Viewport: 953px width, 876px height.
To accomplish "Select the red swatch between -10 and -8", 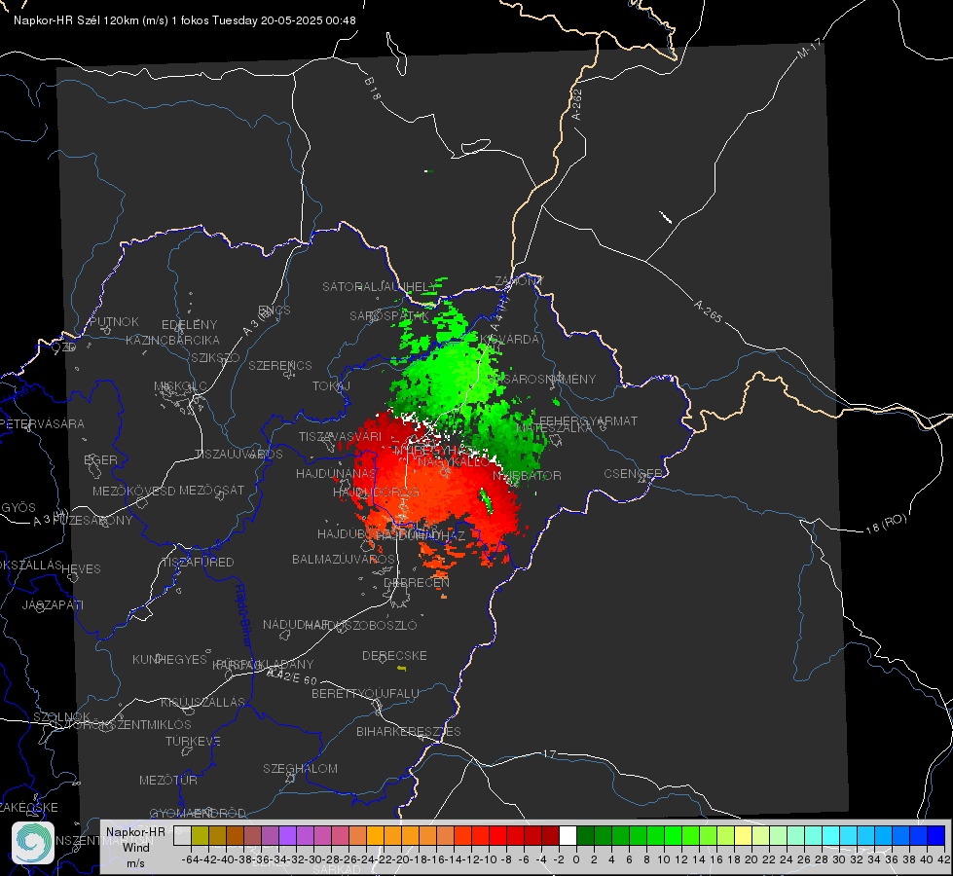I will click(497, 835).
